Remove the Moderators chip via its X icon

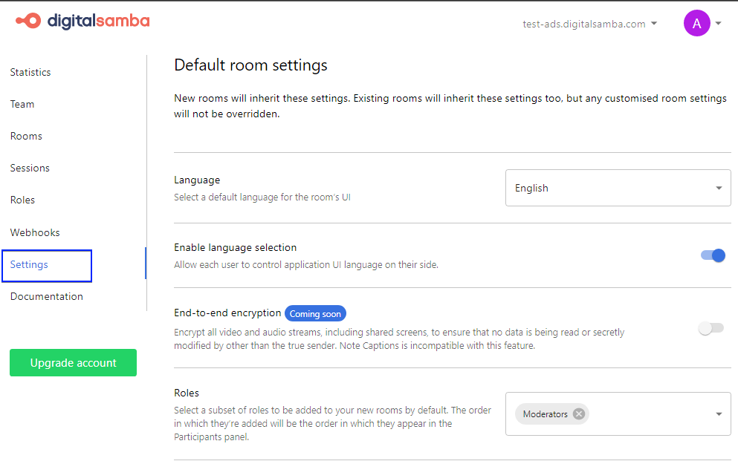click(x=578, y=413)
